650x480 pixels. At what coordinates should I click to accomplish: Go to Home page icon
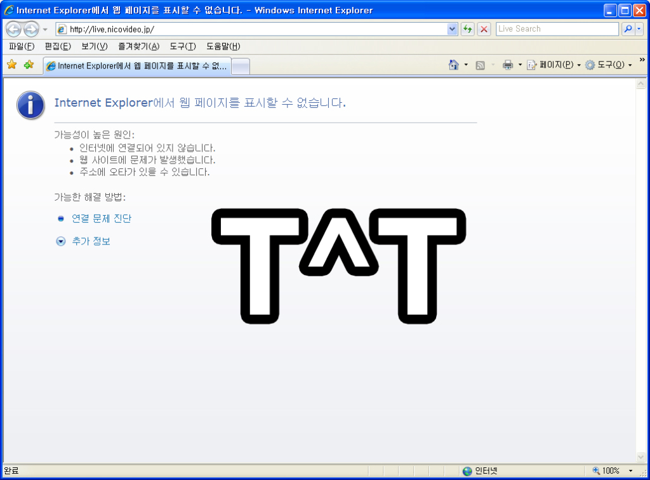[x=454, y=65]
